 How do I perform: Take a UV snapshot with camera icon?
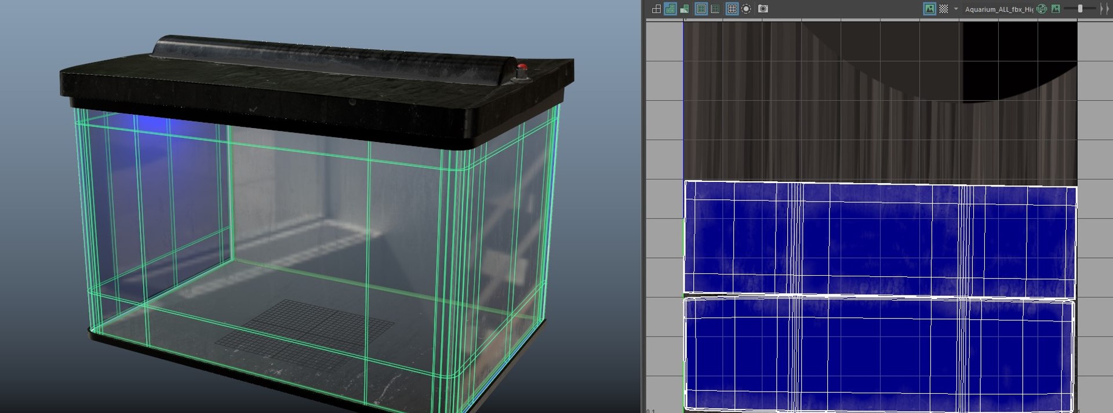click(763, 9)
